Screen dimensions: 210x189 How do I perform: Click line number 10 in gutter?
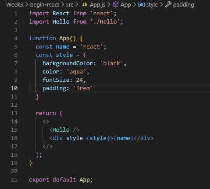pyautogui.click(x=14, y=88)
